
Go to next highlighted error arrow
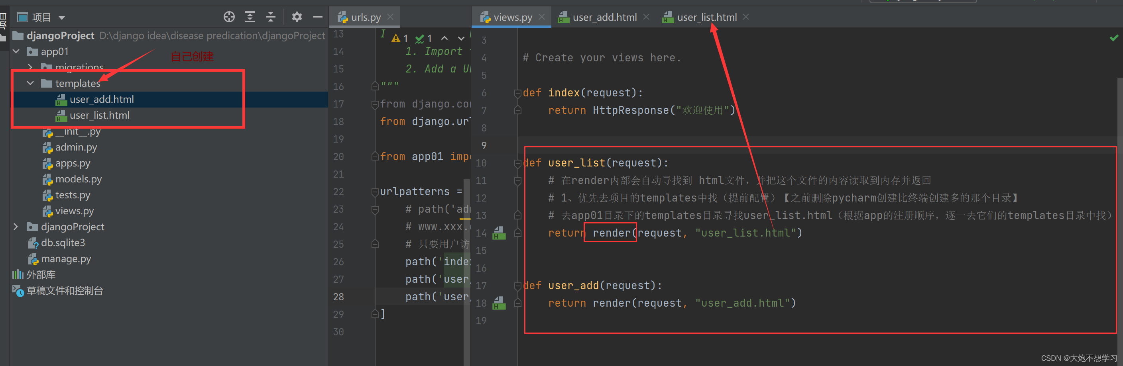461,39
